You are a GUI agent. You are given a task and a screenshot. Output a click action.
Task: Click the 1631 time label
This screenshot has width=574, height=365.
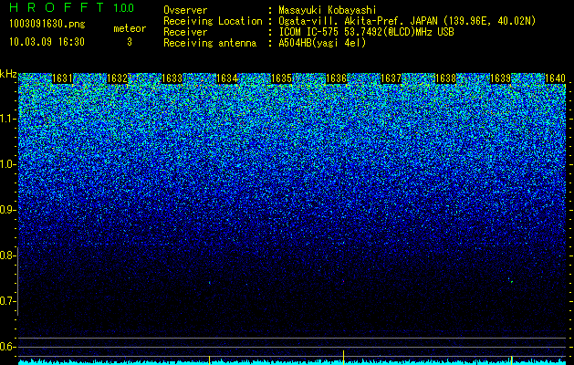point(63,78)
